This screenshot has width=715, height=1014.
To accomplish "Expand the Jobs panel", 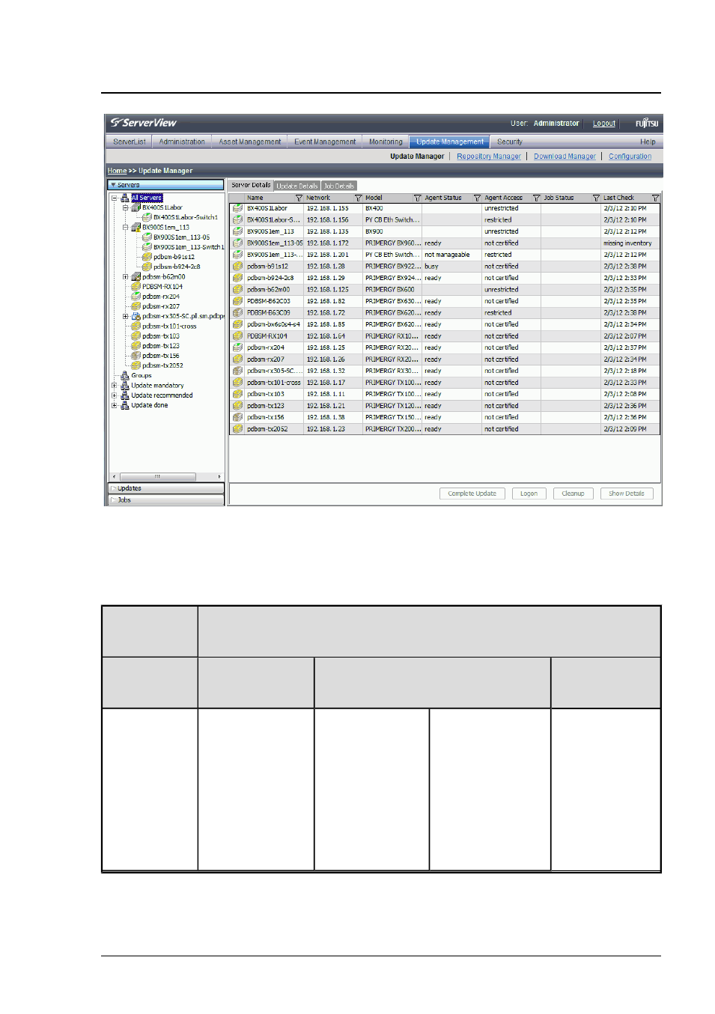I will pos(165,500).
